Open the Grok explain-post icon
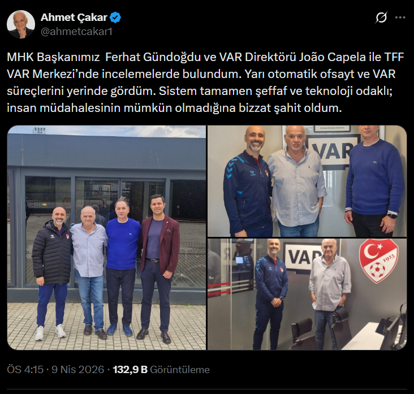This screenshot has width=414, height=394. [x=381, y=18]
